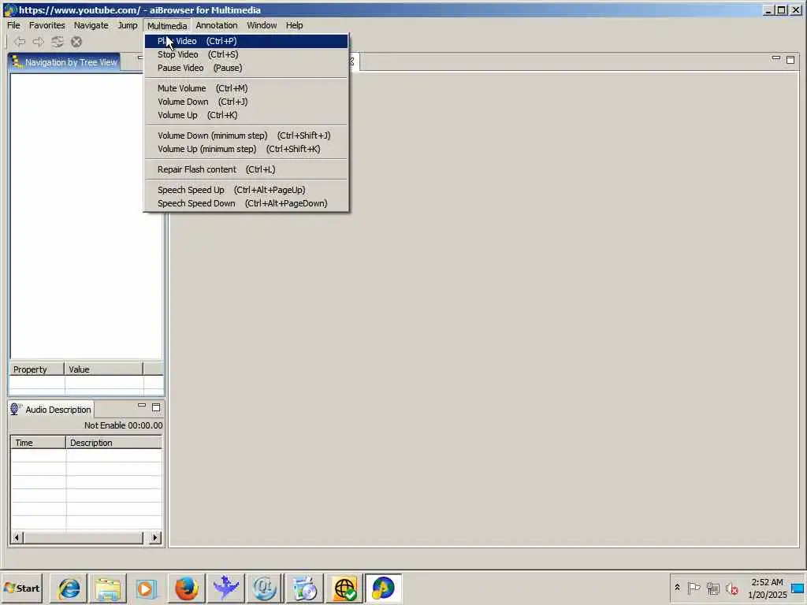Open the Annotation menu

[x=217, y=25]
